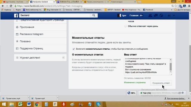Bookmark page with star icon
The width and height of the screenshot is (191, 107).
pyautogui.click(x=176, y=6)
